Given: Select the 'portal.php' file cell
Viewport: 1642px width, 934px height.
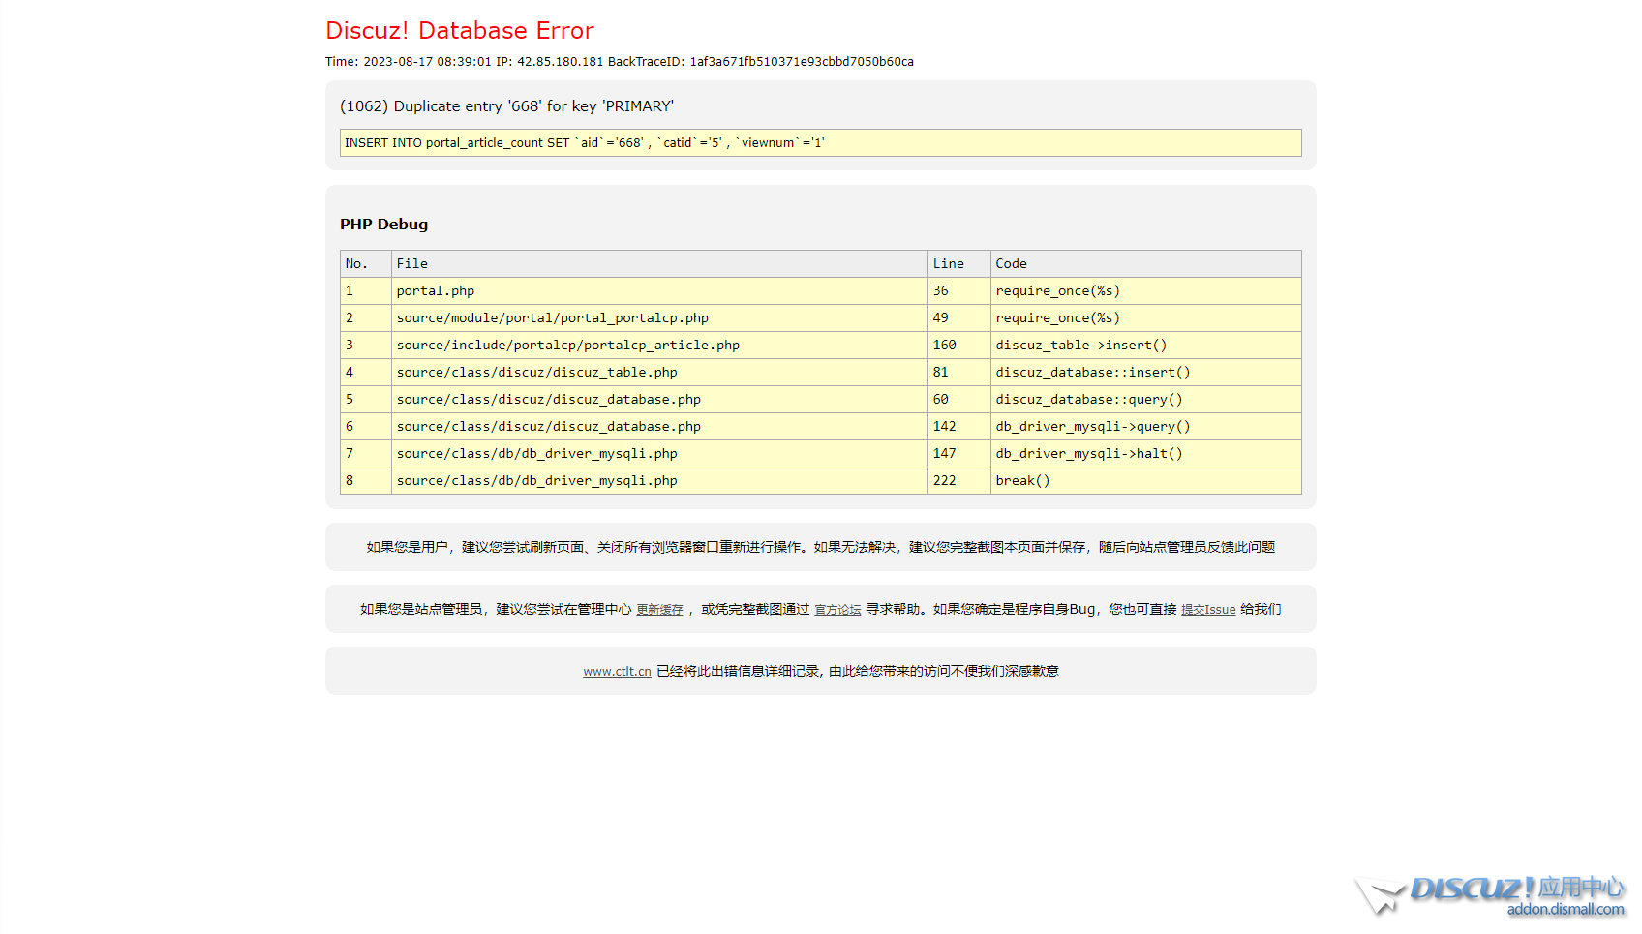Looking at the screenshot, I should pos(659,291).
